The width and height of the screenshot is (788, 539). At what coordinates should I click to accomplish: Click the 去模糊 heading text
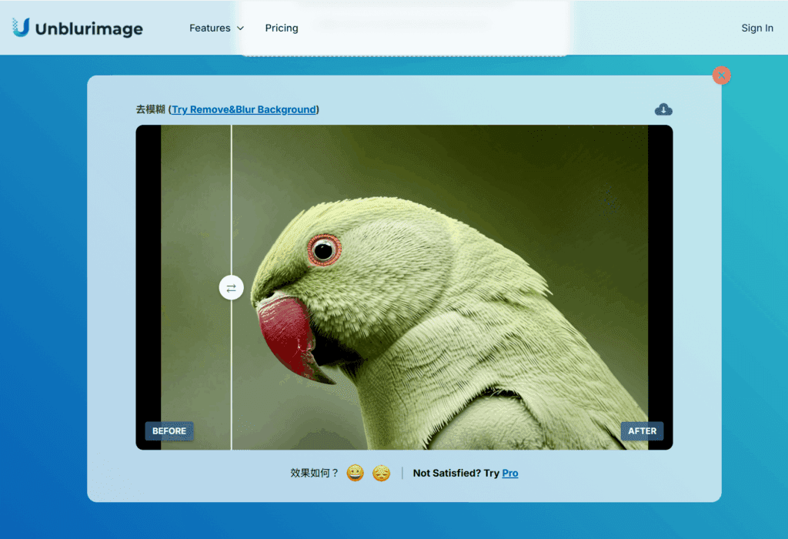[x=150, y=109]
